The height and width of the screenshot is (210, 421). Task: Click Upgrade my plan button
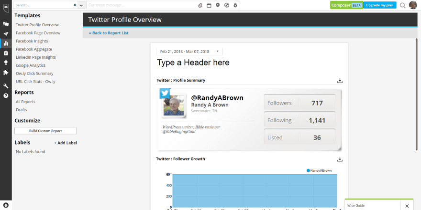point(380,5)
